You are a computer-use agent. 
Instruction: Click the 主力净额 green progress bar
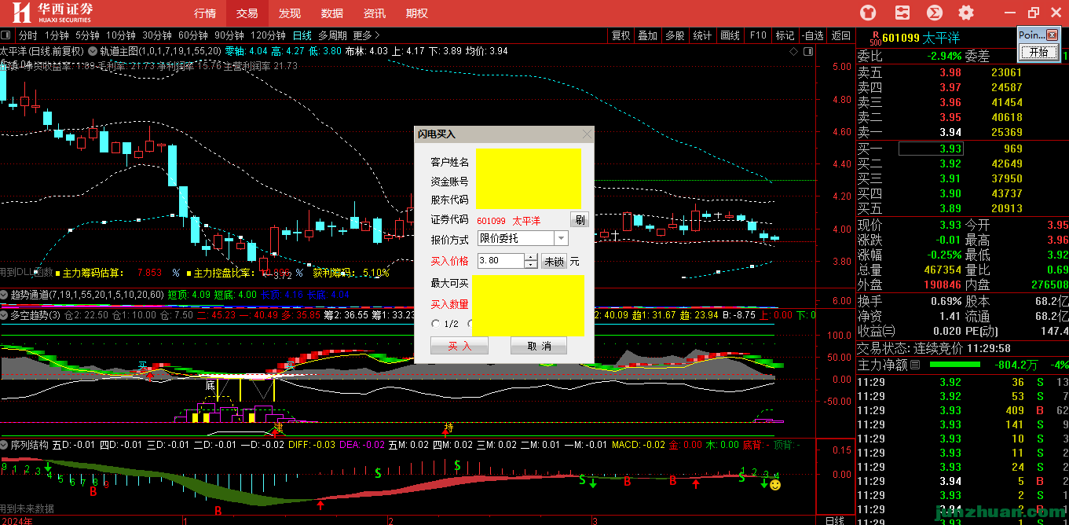coord(954,365)
